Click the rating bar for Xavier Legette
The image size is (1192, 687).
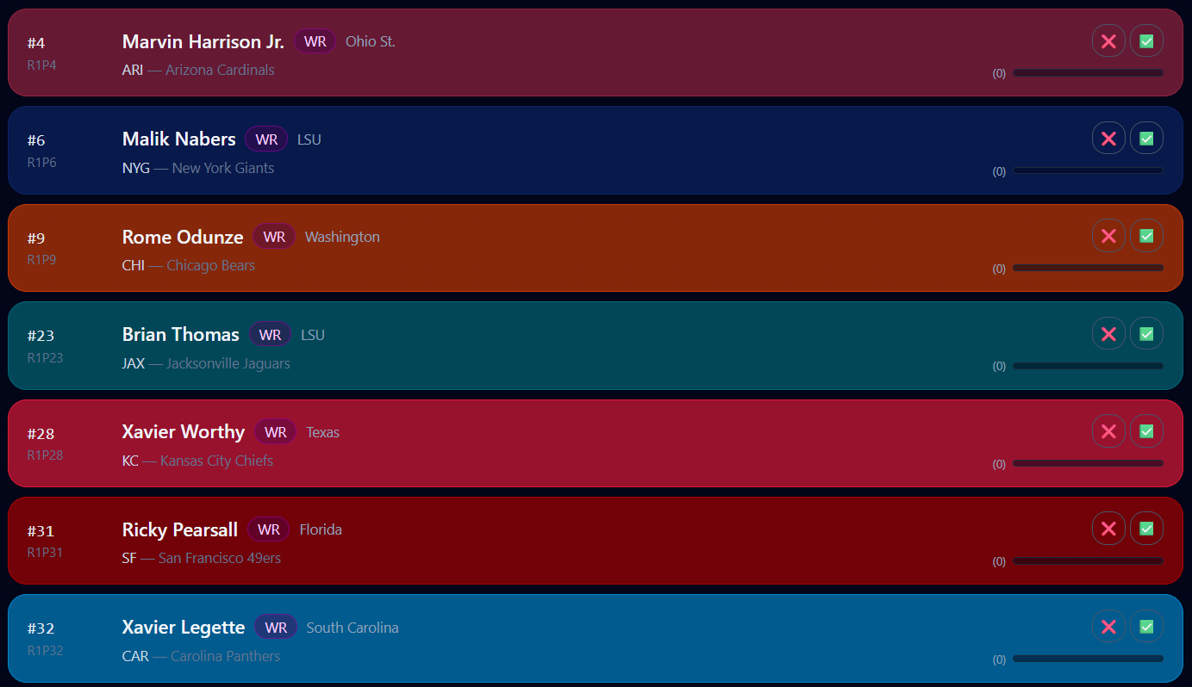(x=1088, y=659)
